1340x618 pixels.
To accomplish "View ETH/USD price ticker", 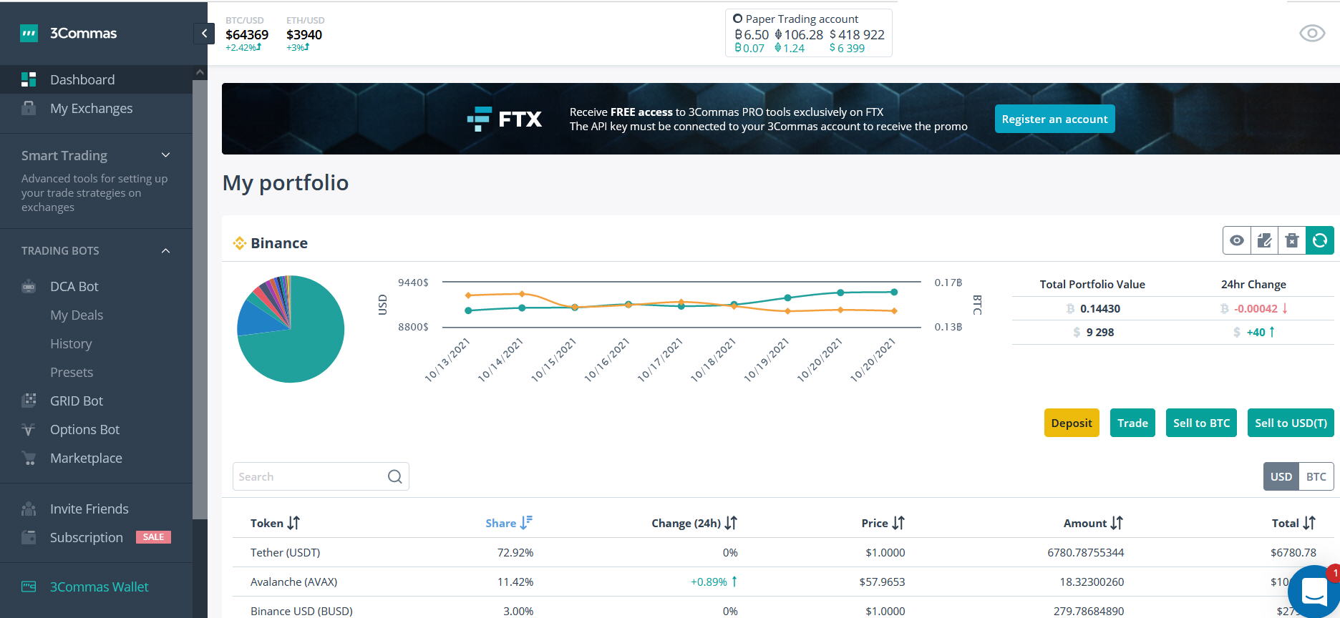I will (304, 34).
